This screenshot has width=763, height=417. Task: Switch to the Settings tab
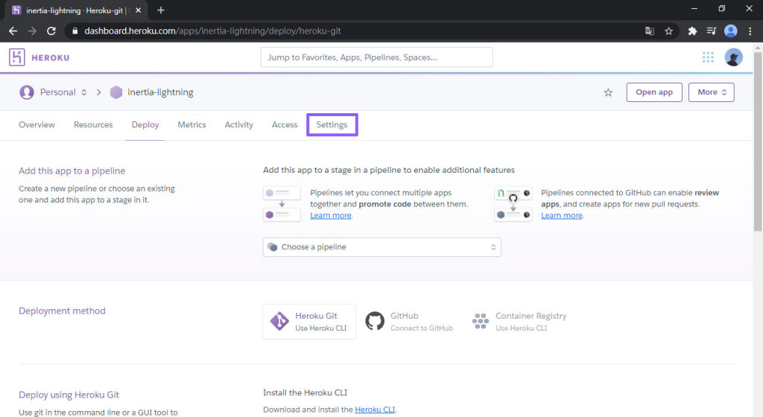[332, 125]
